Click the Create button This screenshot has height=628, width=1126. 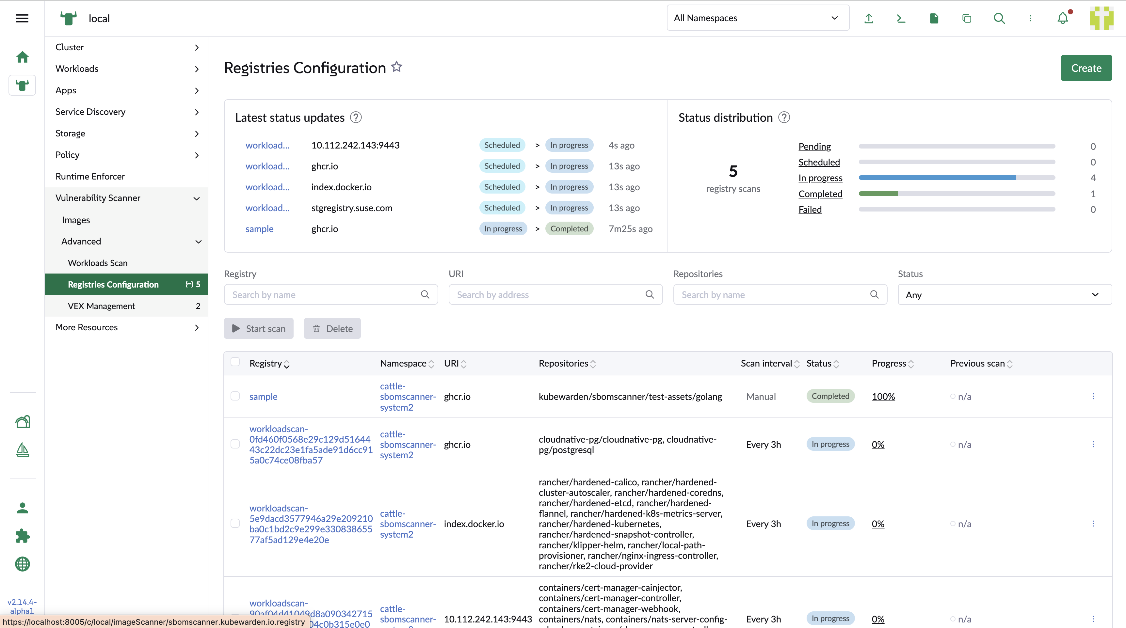click(1086, 68)
